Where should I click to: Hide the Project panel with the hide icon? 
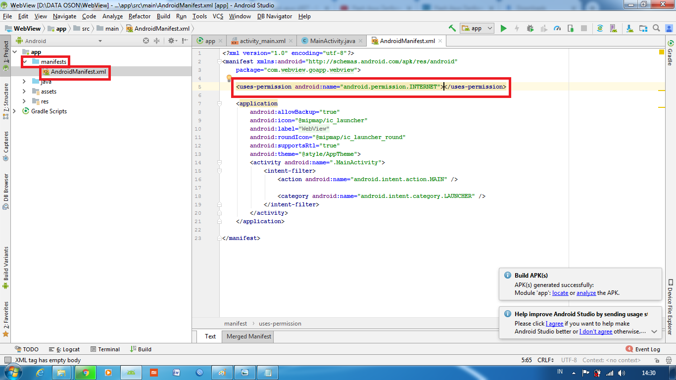point(185,41)
